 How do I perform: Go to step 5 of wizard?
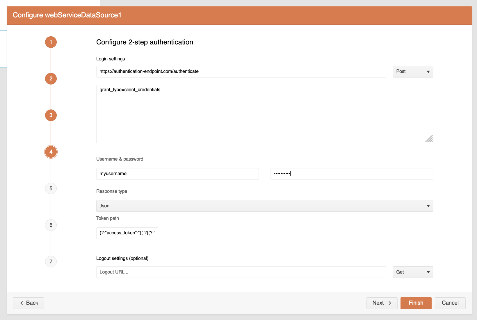pyautogui.click(x=51, y=188)
